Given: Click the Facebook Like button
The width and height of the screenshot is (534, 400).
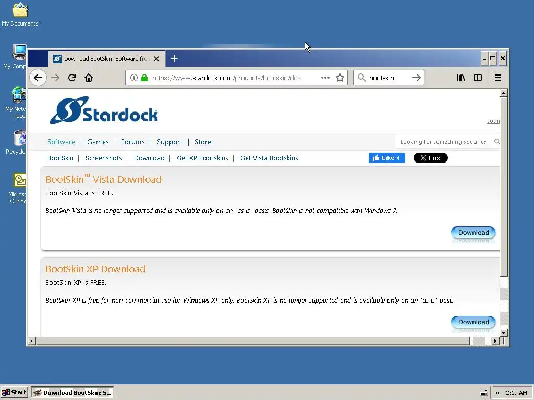Looking at the screenshot, I should point(386,158).
